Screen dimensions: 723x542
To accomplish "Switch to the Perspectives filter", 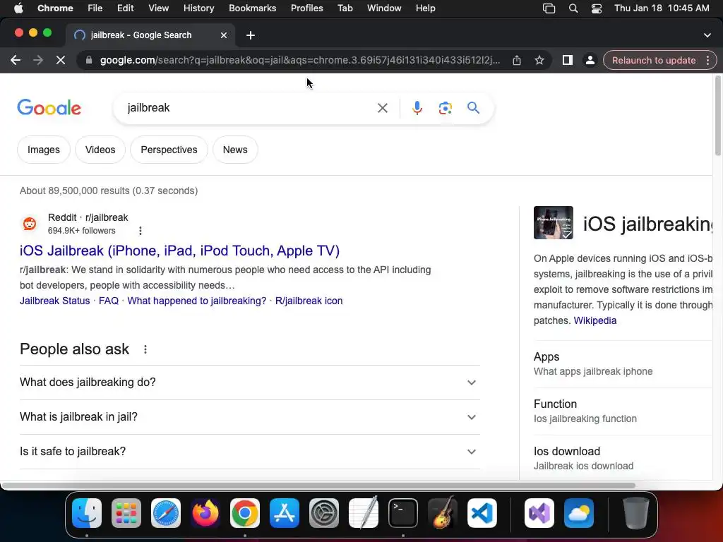I will point(169,150).
